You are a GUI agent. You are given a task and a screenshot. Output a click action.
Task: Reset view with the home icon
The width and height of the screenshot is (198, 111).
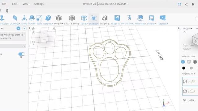click(x=33, y=28)
